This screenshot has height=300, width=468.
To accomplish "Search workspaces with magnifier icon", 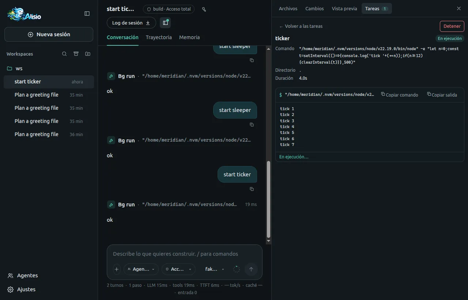I will [x=64, y=54].
